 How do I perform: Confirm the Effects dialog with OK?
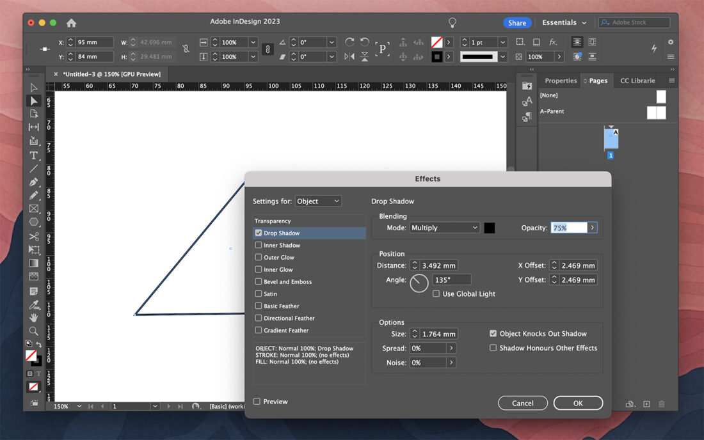pos(578,403)
